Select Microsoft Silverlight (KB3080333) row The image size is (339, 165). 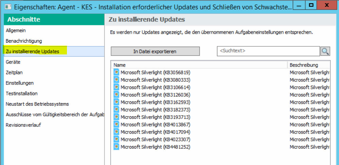[x=221, y=80]
